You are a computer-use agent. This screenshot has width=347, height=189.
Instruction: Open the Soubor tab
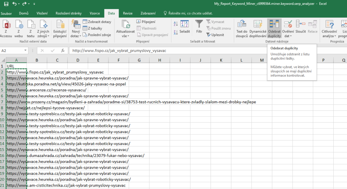coord(6,14)
